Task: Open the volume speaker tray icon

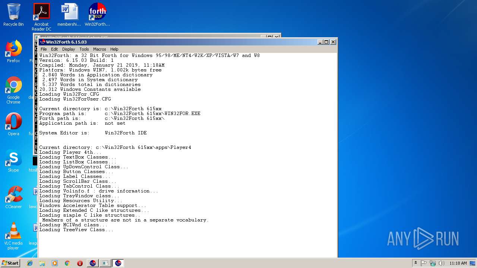Action: [x=441, y=263]
